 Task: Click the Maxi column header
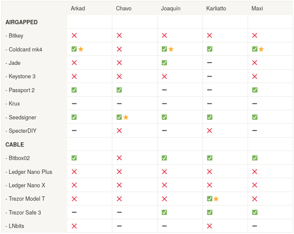[257, 8]
